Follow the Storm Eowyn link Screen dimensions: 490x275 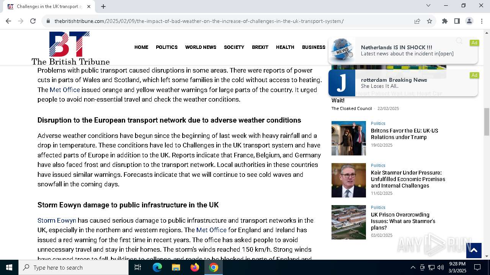tap(57, 220)
